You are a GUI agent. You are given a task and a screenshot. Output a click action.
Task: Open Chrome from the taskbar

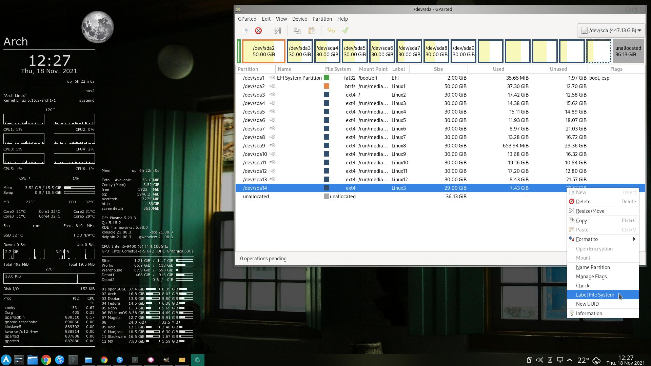(x=46, y=360)
